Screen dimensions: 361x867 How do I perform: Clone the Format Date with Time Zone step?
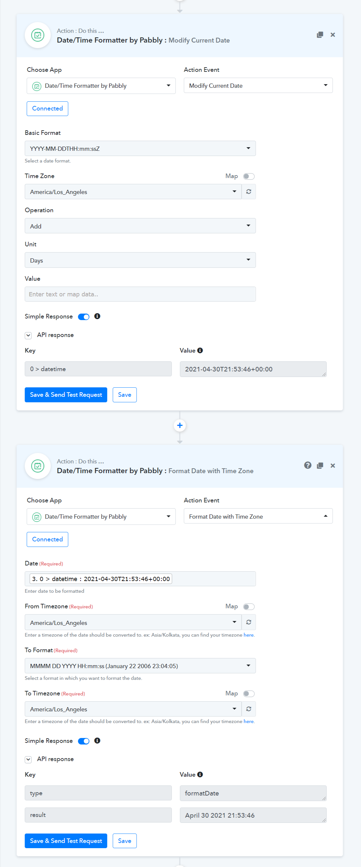pos(320,465)
